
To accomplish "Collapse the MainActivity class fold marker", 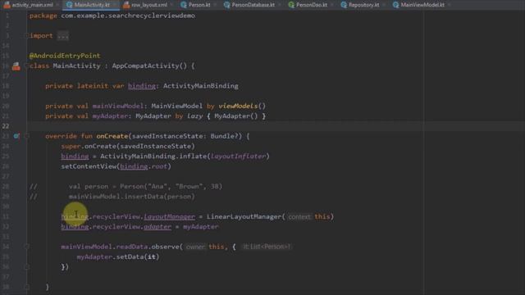I will [x=27, y=66].
